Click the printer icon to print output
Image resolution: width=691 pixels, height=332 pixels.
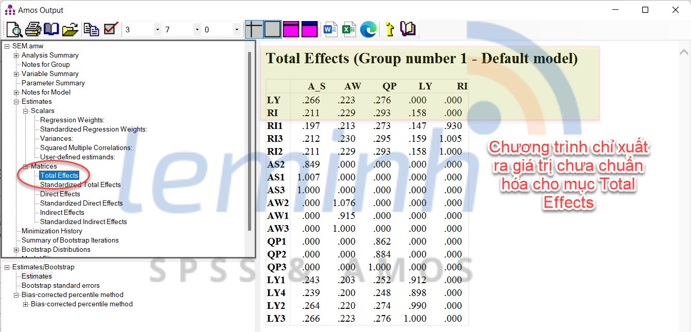point(33,29)
